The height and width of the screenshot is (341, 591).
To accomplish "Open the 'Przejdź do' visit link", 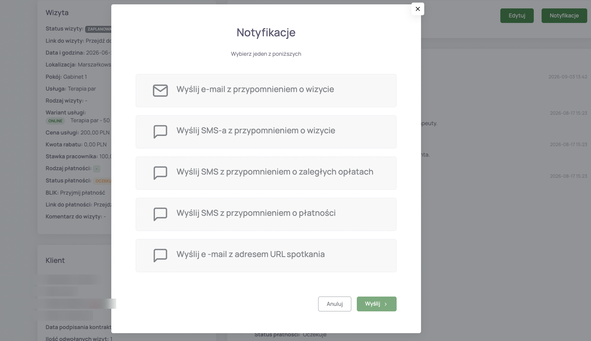I will (98, 41).
